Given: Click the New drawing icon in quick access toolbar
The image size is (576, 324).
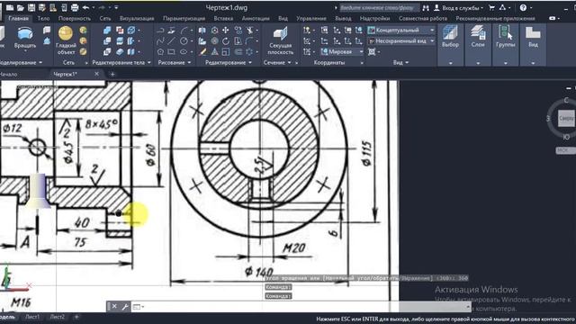Looking at the screenshot, I should pos(10,7).
